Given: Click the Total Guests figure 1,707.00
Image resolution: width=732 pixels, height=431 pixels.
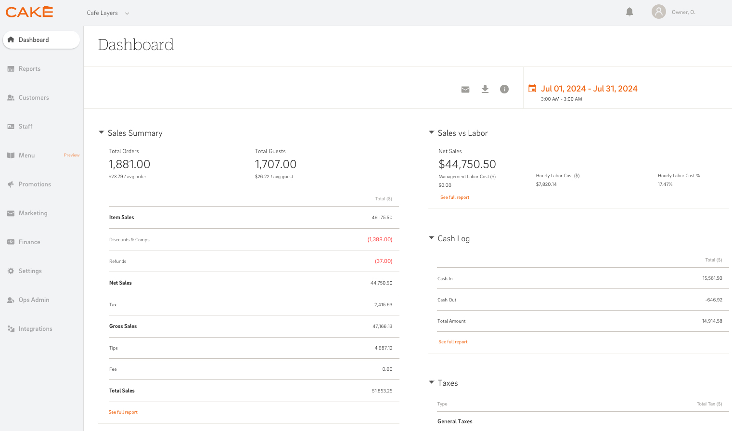Looking at the screenshot, I should point(276,164).
